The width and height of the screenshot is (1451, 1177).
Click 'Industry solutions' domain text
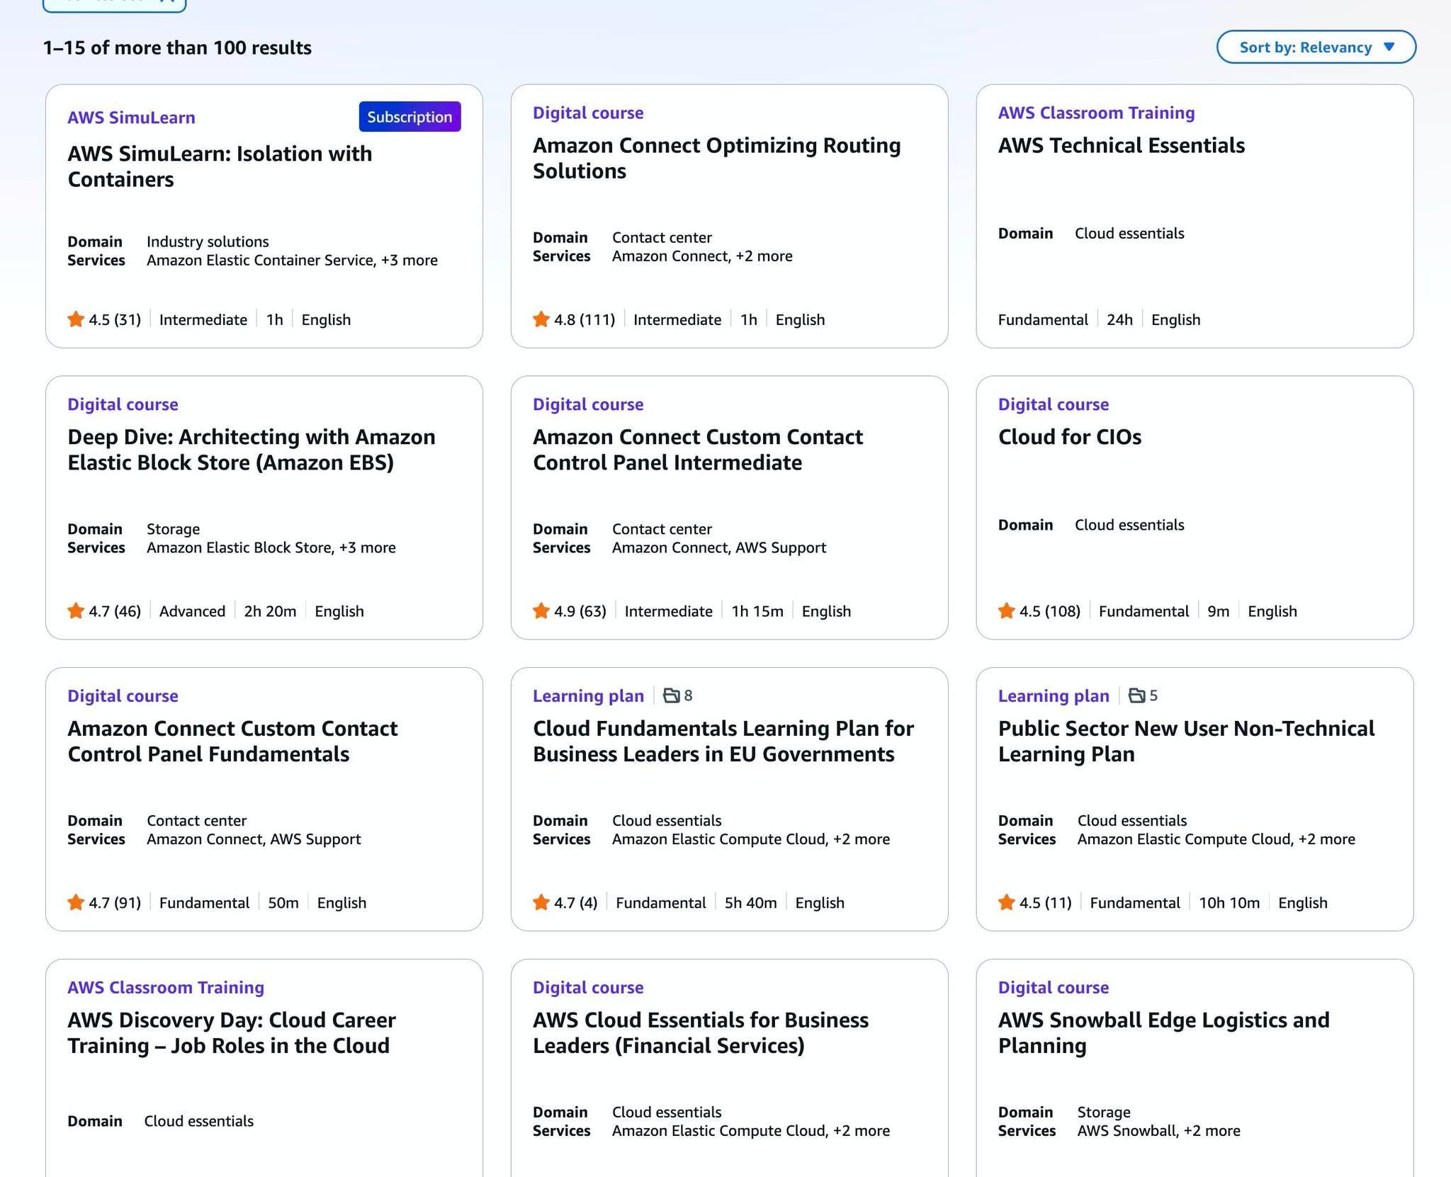pyautogui.click(x=208, y=242)
